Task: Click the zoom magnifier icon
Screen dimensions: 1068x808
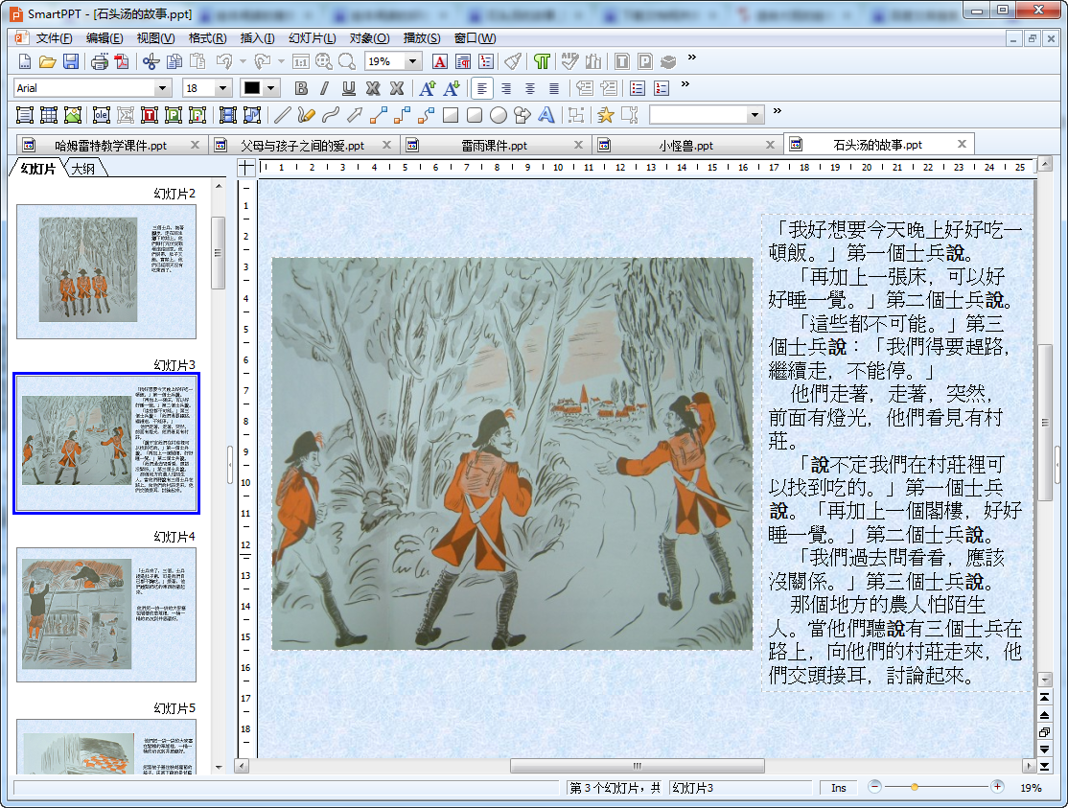Action: (x=347, y=62)
